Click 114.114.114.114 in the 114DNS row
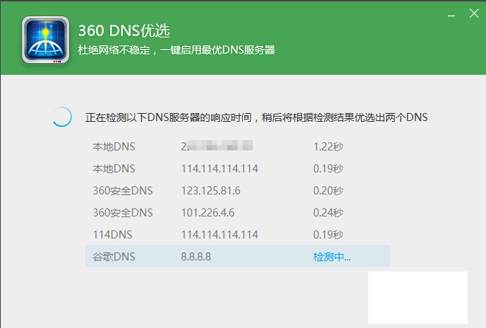Screen dimensions: 486x328 [x=219, y=235]
